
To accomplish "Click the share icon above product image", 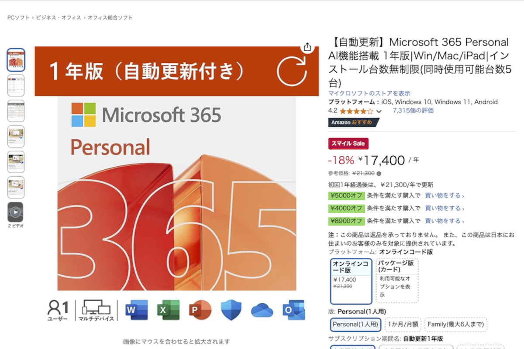I will click(x=307, y=47).
